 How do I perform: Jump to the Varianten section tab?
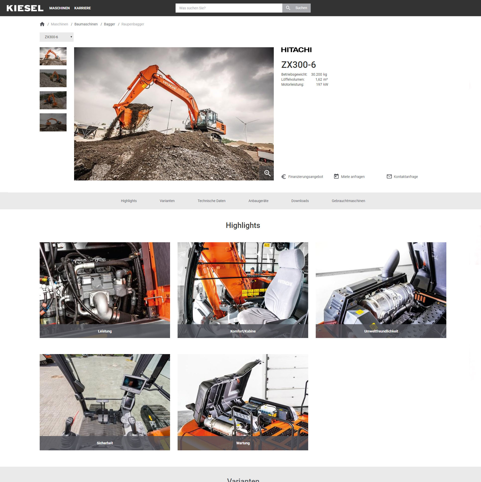click(x=167, y=201)
